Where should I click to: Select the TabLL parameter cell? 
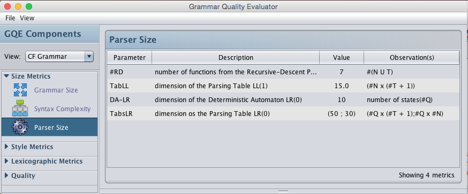130,86
